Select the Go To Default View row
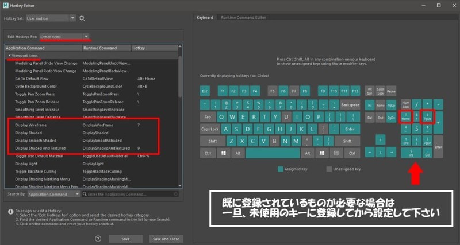The image size is (460, 245). pyautogui.click(x=91, y=79)
